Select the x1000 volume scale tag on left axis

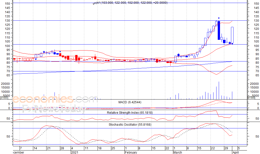pos(4,98)
